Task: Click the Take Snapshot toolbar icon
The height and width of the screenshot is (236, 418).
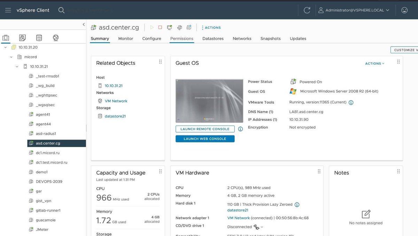Action: point(189,27)
